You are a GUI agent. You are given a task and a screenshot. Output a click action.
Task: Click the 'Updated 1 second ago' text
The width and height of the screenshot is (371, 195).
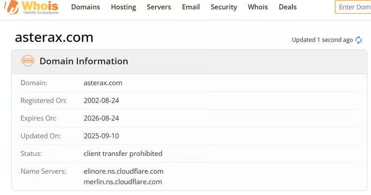coord(322,40)
